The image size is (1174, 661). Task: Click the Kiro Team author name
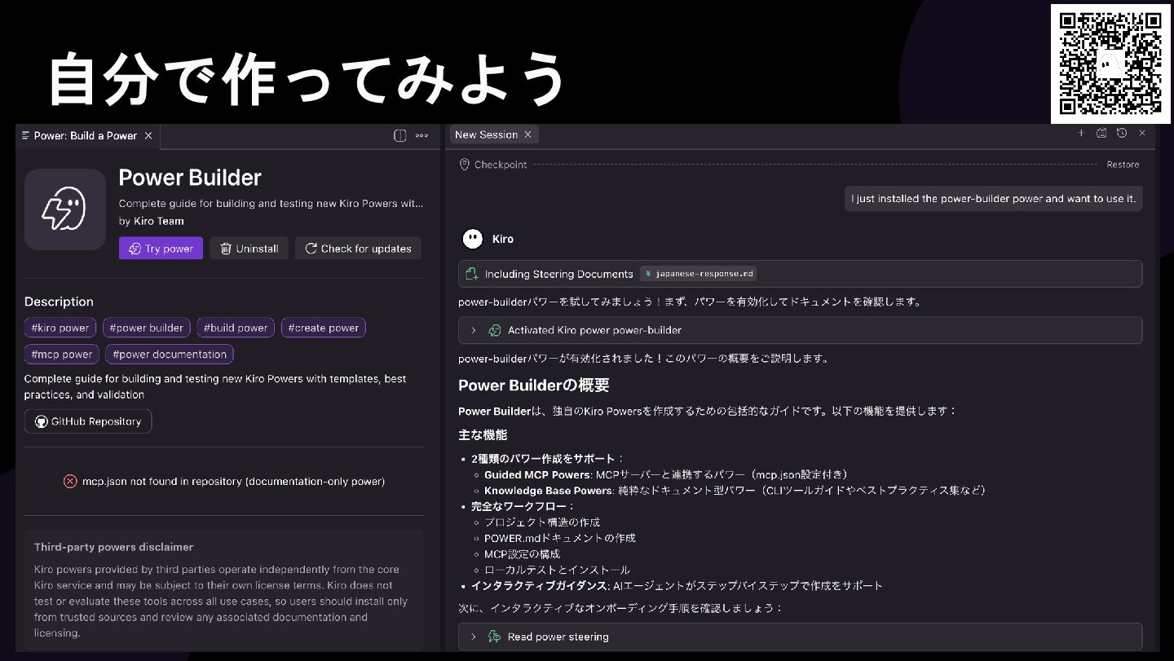click(x=158, y=221)
